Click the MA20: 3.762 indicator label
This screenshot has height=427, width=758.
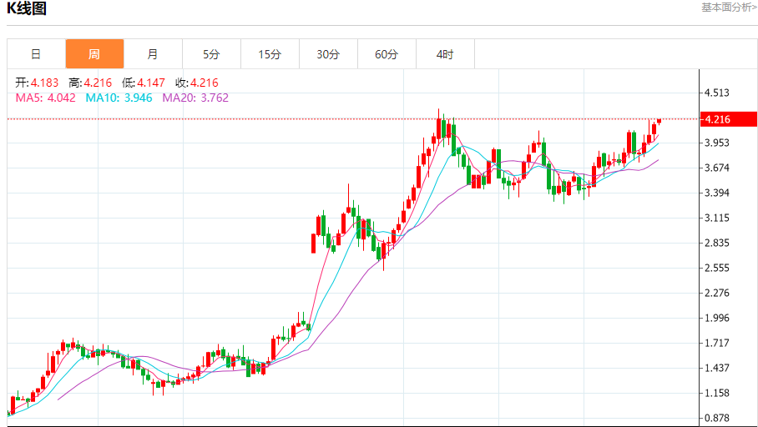point(195,98)
